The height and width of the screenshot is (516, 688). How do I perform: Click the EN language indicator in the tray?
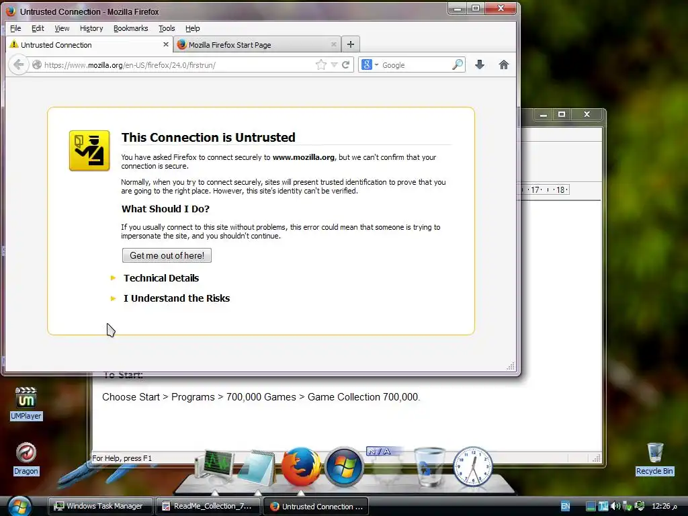pos(565,507)
